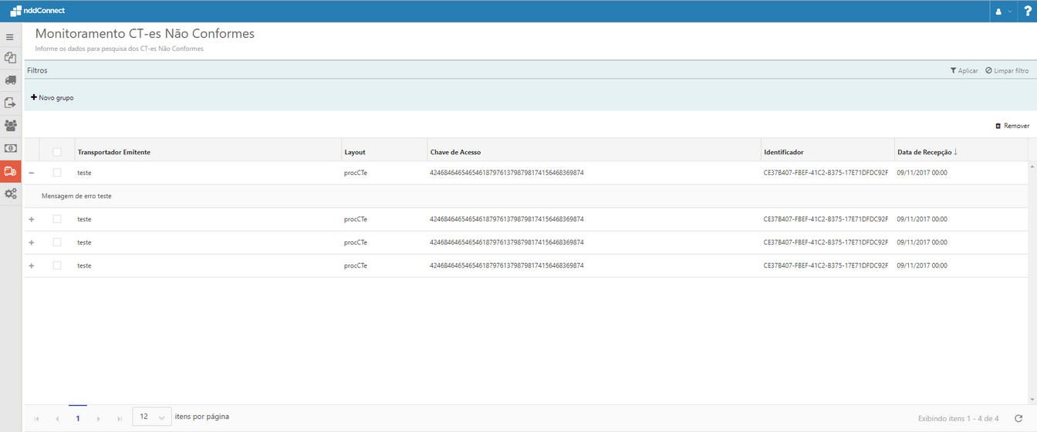The width and height of the screenshot is (1037, 432).
Task: Collapse the expanded first row
Action: 32,173
